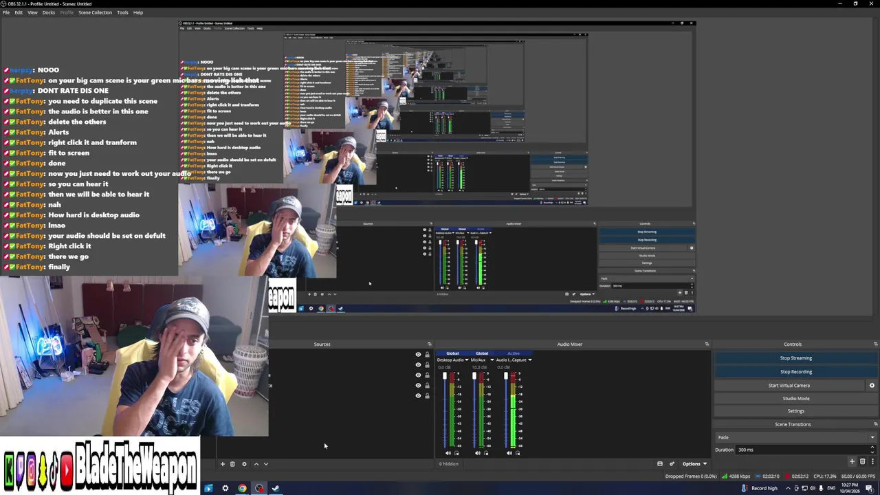Open Audio Input Capture dropdown arrow
The width and height of the screenshot is (880, 495).
click(x=529, y=360)
